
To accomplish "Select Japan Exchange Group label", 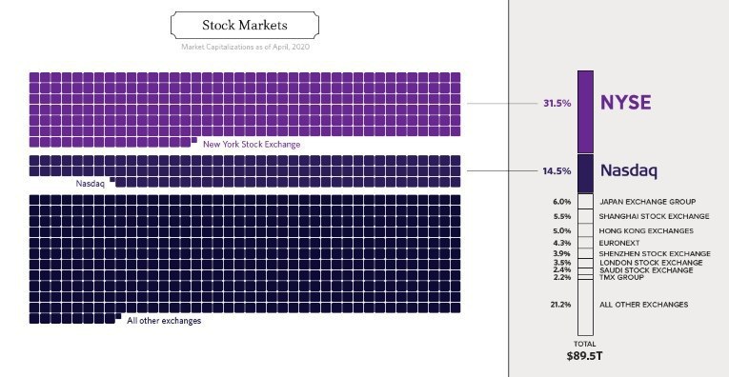I will click(x=648, y=202).
